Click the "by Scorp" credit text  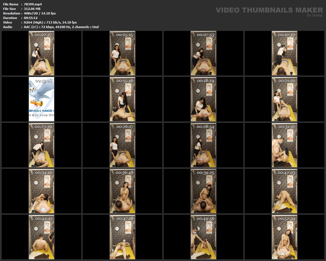tap(315, 16)
